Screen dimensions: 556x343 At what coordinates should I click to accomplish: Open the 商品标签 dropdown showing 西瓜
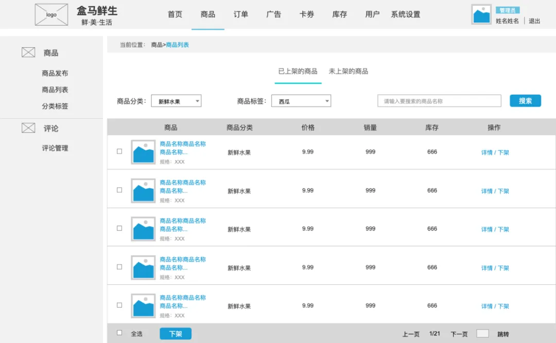click(301, 101)
